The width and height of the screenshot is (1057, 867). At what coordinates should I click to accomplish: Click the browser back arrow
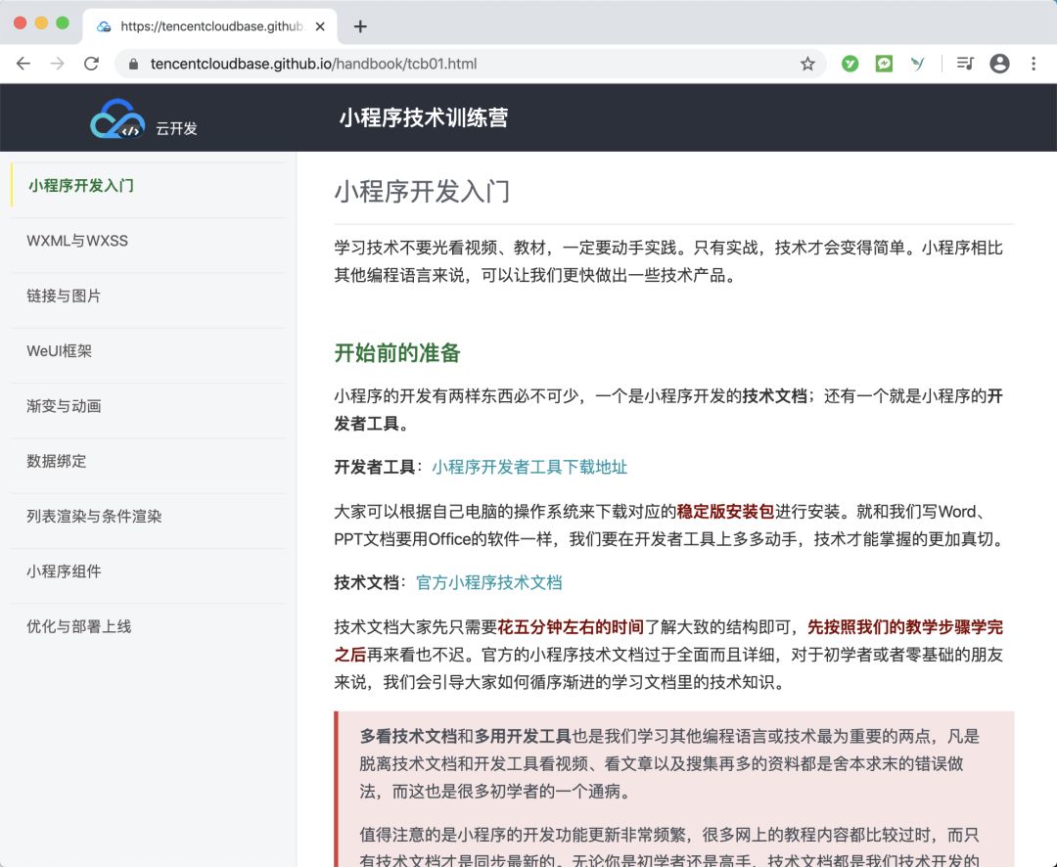tap(23, 64)
